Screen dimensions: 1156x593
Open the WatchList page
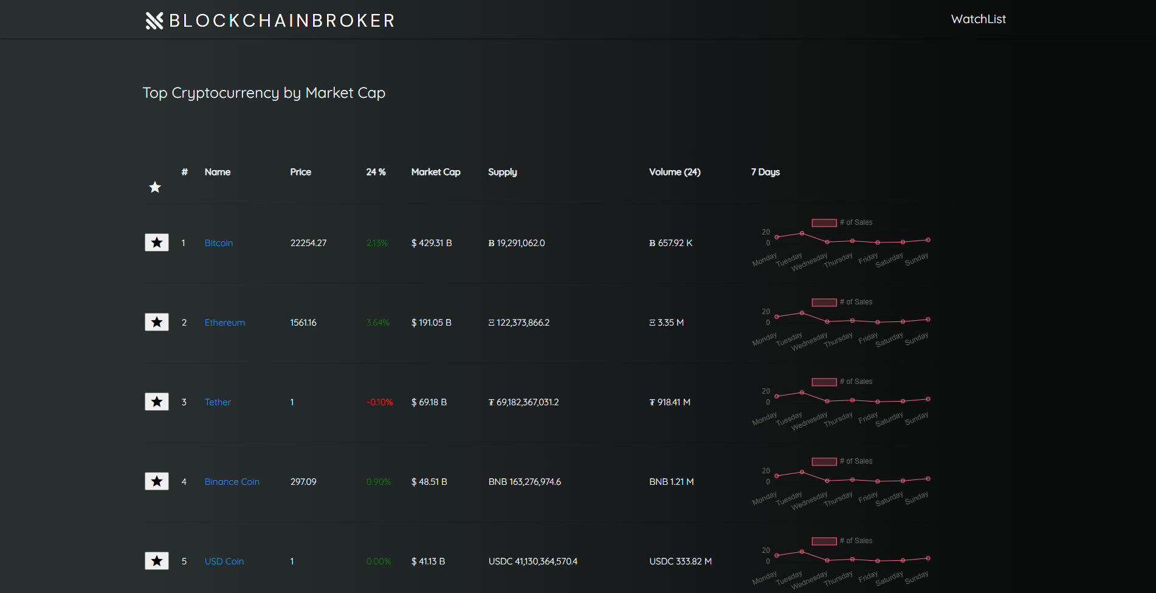pos(978,19)
